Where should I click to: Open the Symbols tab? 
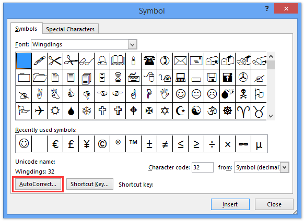pos(26,29)
